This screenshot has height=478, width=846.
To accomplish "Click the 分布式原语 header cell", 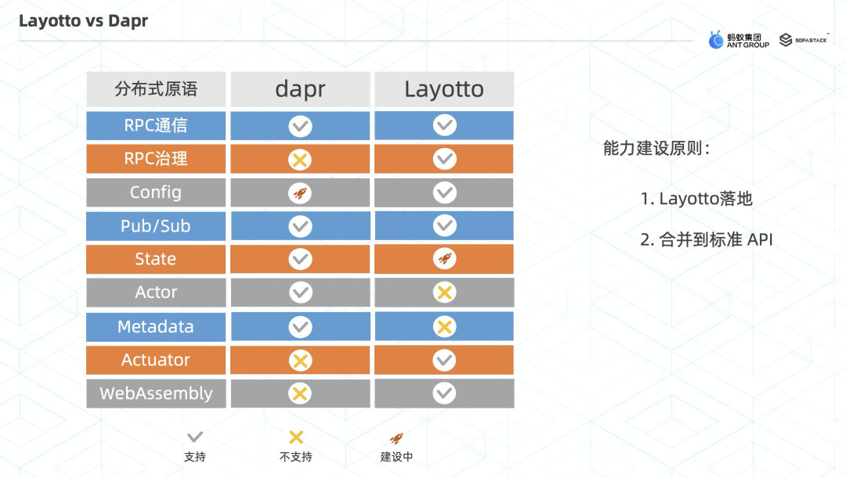I will (156, 89).
